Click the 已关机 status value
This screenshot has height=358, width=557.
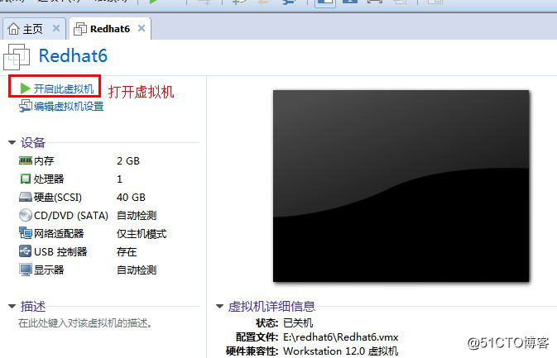[298, 323]
